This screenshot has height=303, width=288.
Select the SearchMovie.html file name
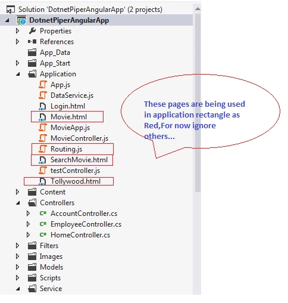79,160
